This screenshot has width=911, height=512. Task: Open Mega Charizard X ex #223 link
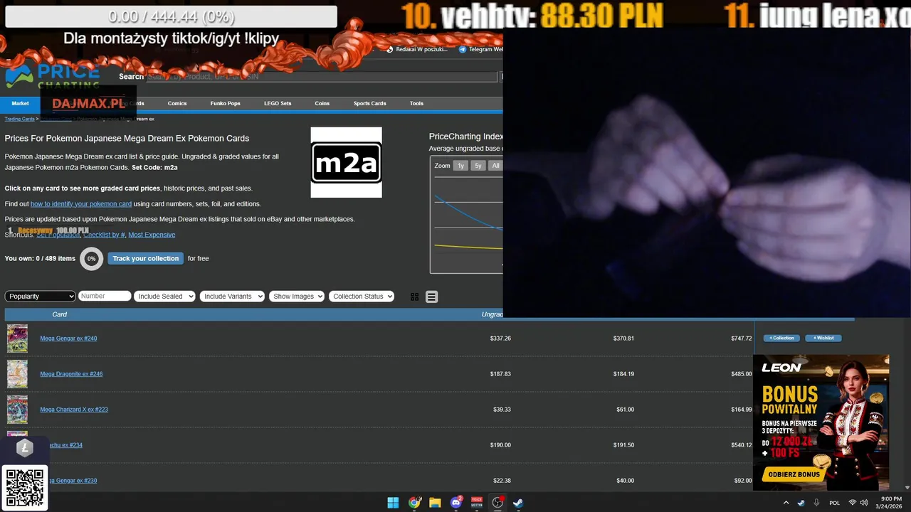point(74,410)
